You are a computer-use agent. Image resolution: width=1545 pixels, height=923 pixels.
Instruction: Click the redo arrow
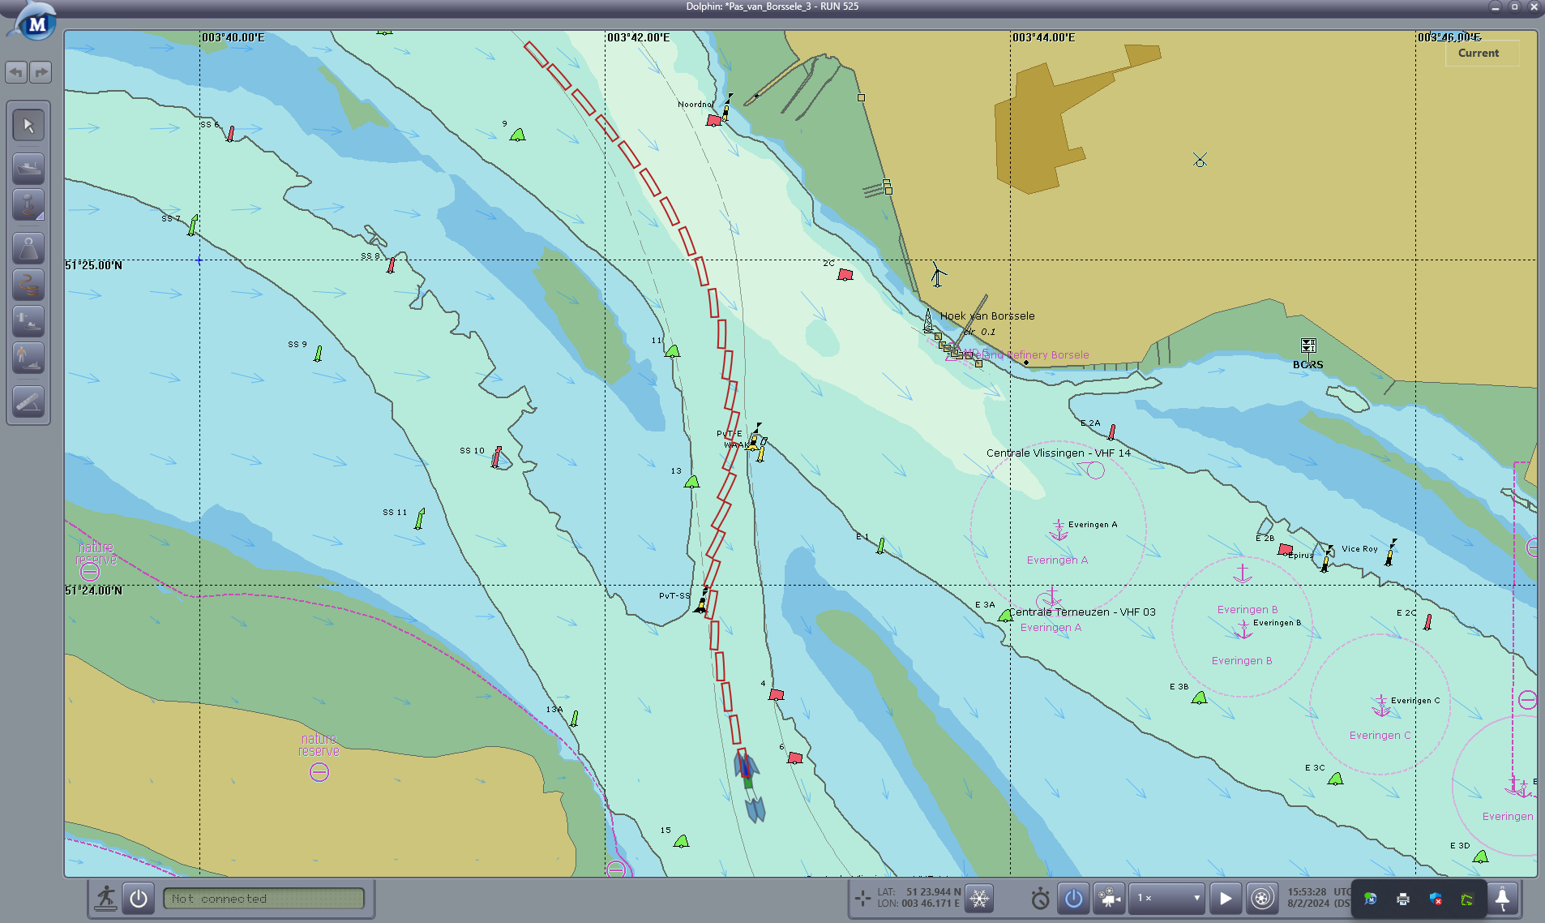tap(41, 72)
